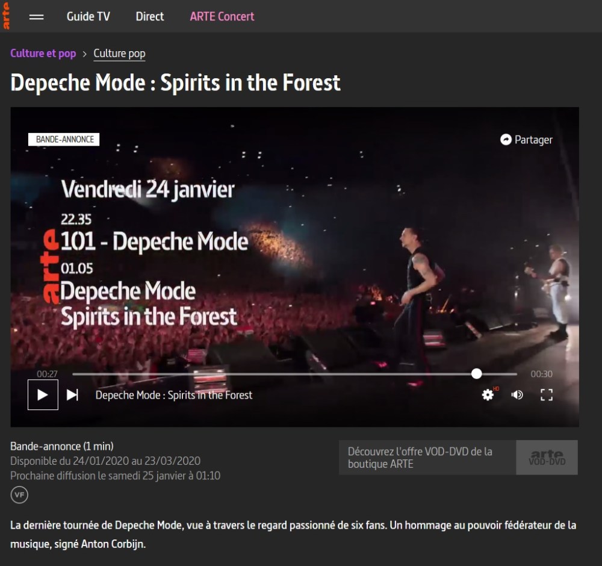Skip to the next video

tap(72, 395)
